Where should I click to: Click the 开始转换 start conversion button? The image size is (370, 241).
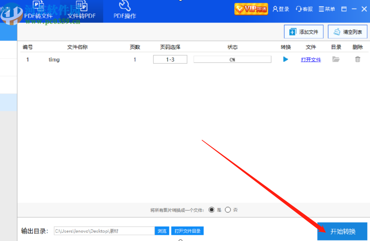click(x=343, y=231)
